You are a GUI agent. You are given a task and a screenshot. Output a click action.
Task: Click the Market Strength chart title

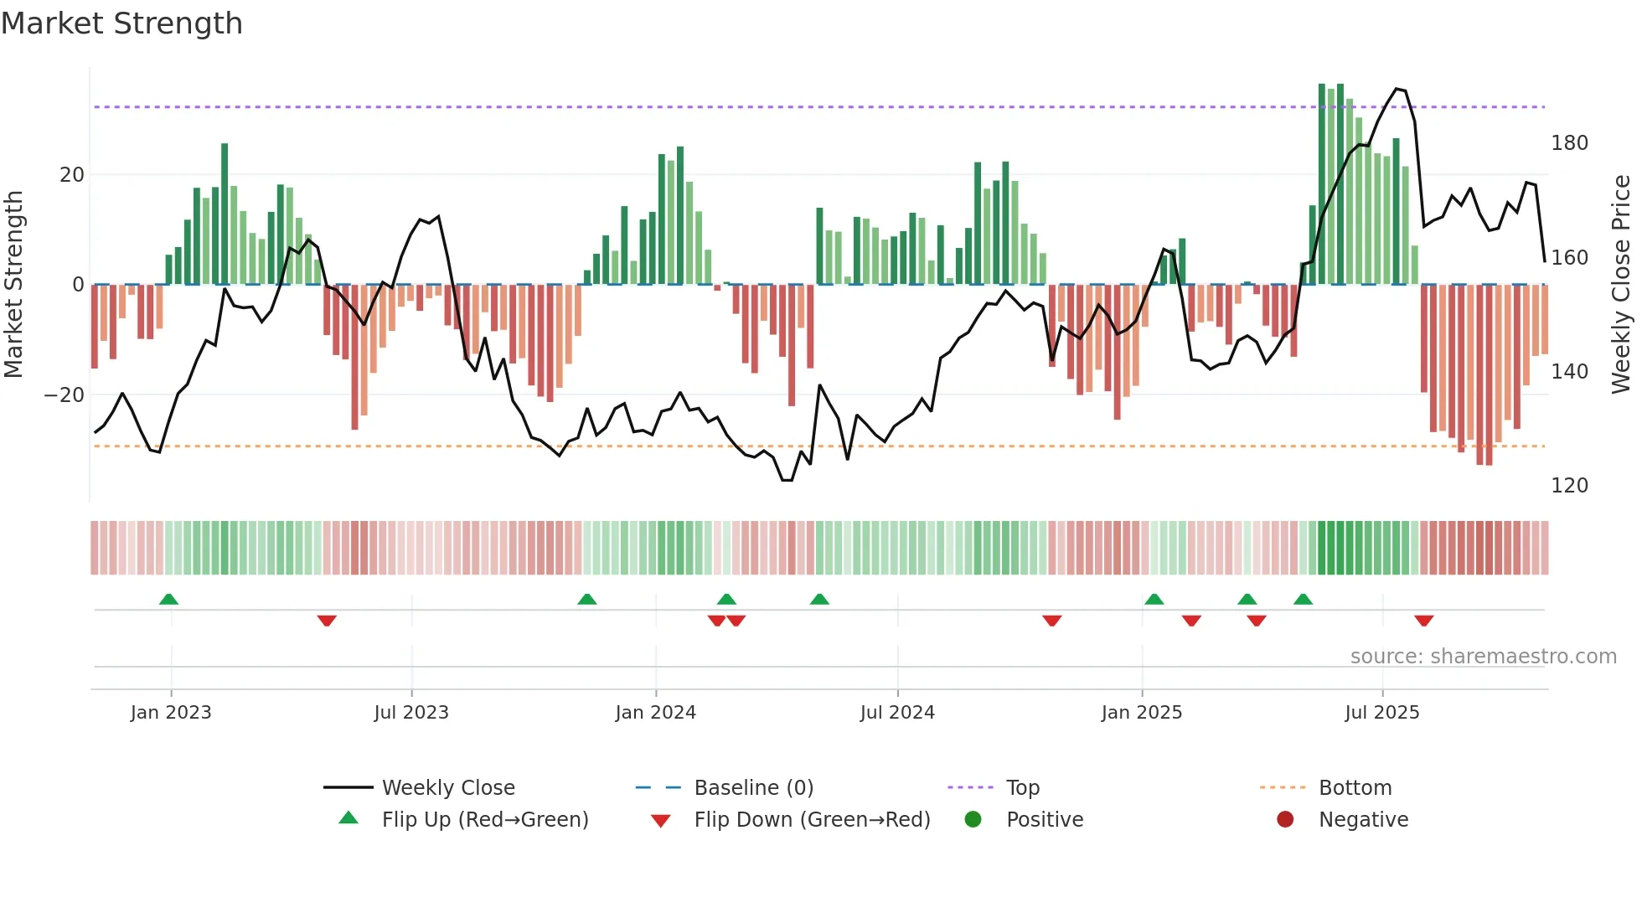[x=122, y=23]
